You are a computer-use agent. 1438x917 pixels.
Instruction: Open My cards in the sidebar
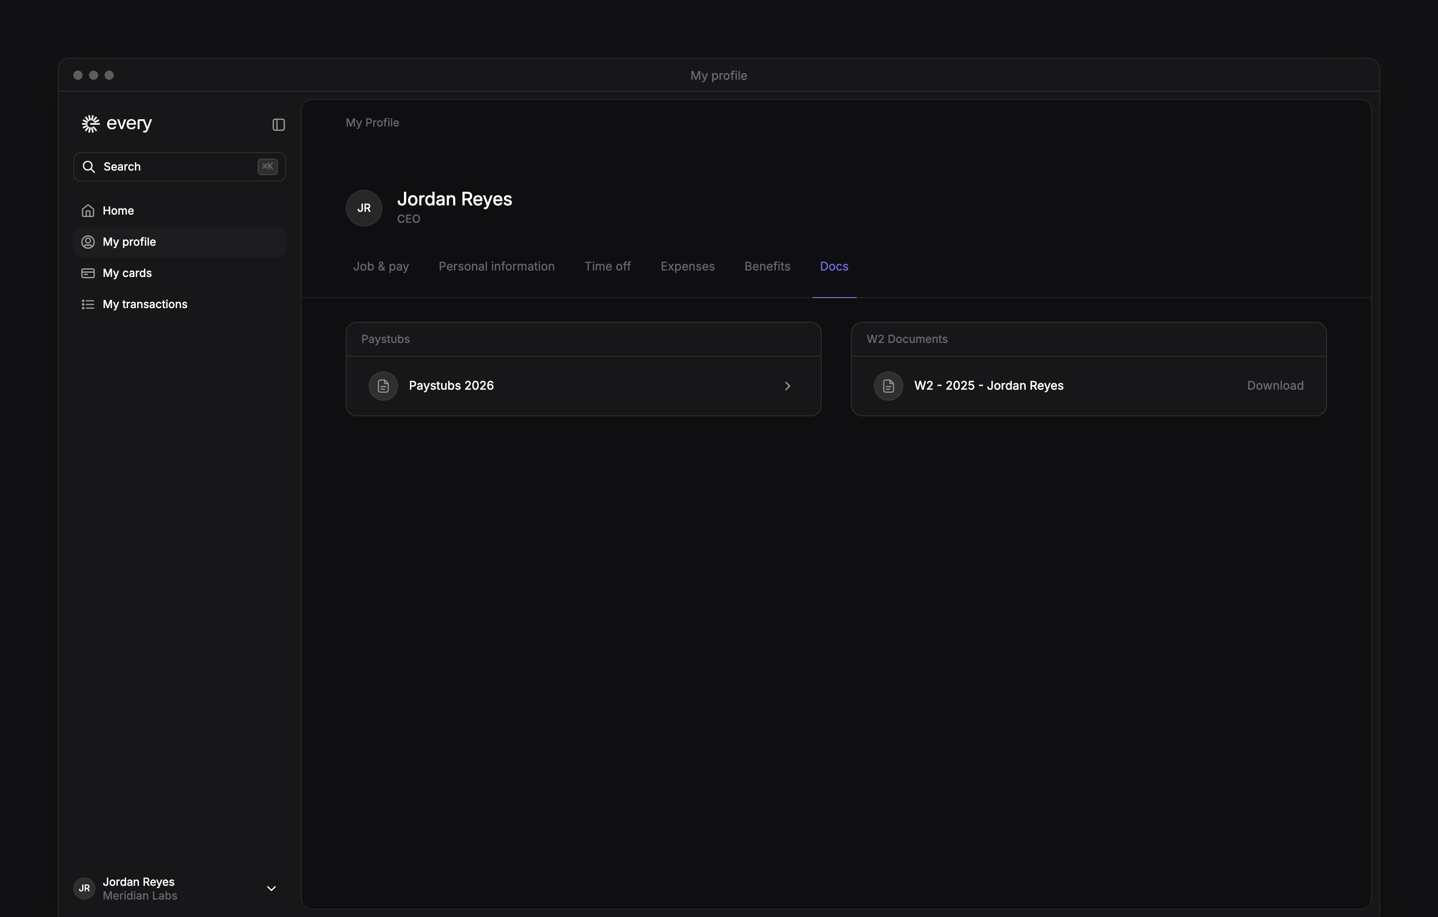[179, 273]
